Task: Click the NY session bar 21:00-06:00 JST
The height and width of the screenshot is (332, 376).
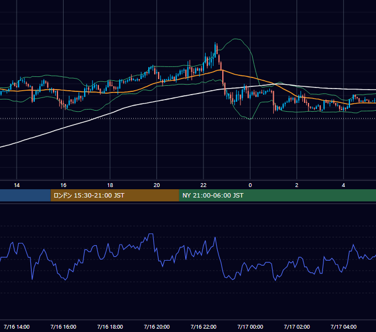Action: (x=278, y=195)
